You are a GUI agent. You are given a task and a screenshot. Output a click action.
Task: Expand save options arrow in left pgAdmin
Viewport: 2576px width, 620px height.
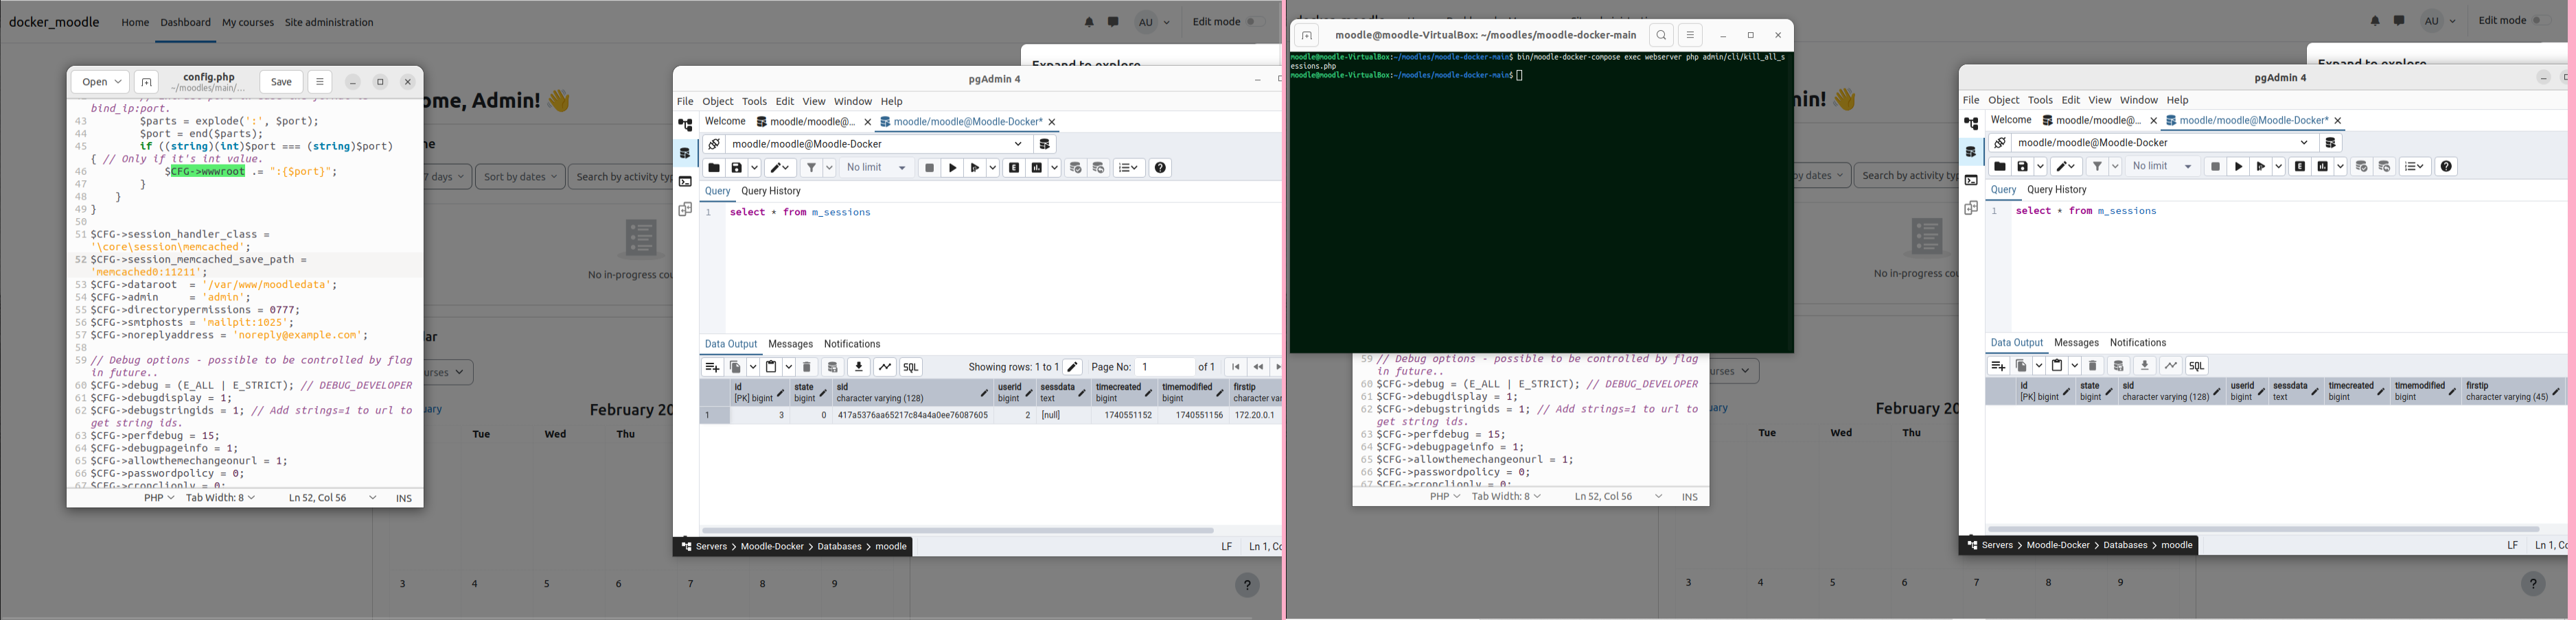[x=755, y=168]
